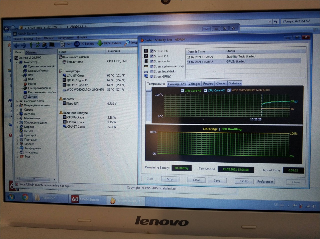Enable the Stress local disks checkbox
This screenshot has width=320, height=239.
pyautogui.click(x=152, y=71)
